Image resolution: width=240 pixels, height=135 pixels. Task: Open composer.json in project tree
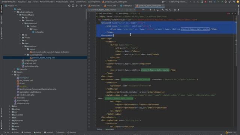[x=29, y=60]
